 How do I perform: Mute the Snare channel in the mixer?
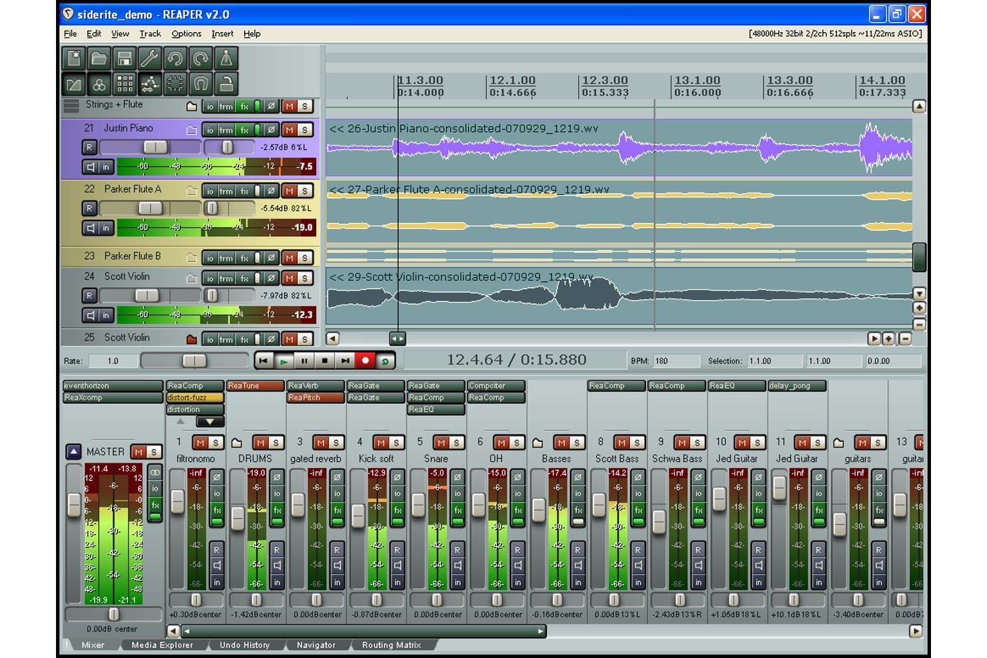click(x=441, y=443)
